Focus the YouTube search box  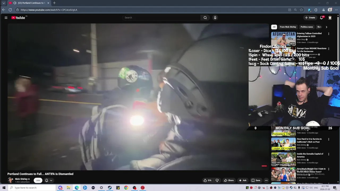point(161,18)
